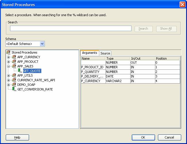The image size is (187, 144).
Task: Click the APP_SALES package icon
Action: click(14, 66)
